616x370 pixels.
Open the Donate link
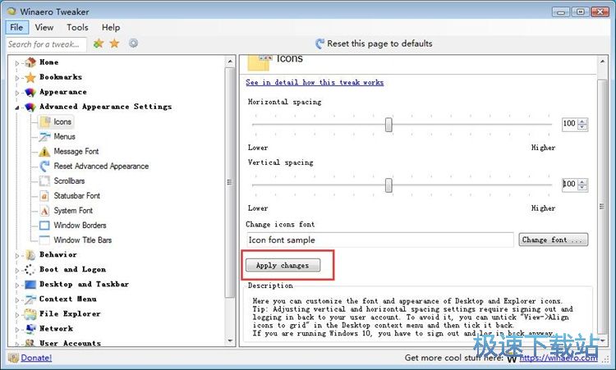pyautogui.click(x=36, y=358)
